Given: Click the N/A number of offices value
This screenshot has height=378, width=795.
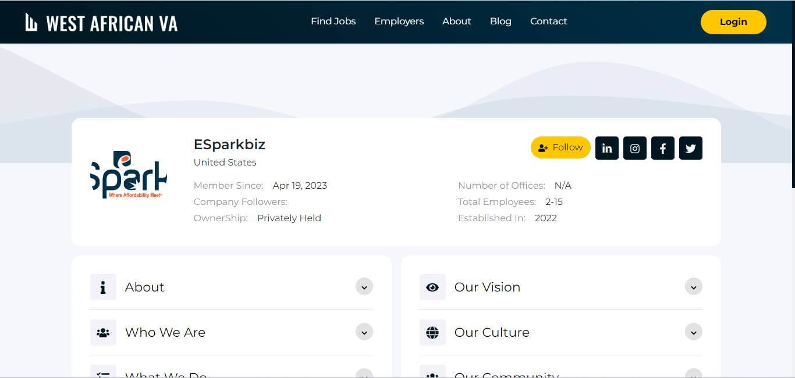Looking at the screenshot, I should point(563,186).
